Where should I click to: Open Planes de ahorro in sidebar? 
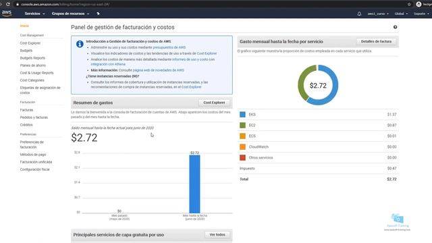click(x=33, y=65)
